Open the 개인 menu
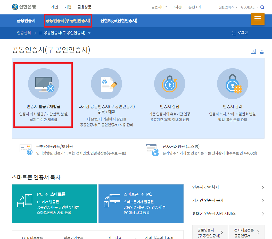 click(55, 7)
